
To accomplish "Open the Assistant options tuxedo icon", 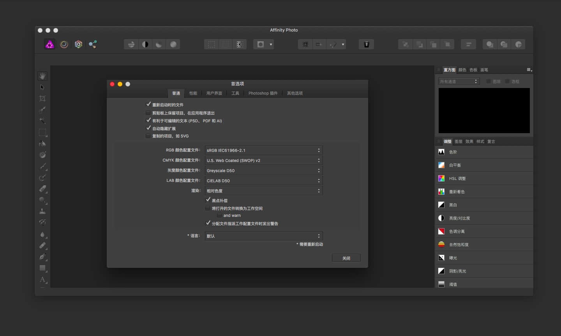I will (366, 44).
